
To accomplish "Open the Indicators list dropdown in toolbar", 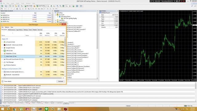I will coord(74,6).
